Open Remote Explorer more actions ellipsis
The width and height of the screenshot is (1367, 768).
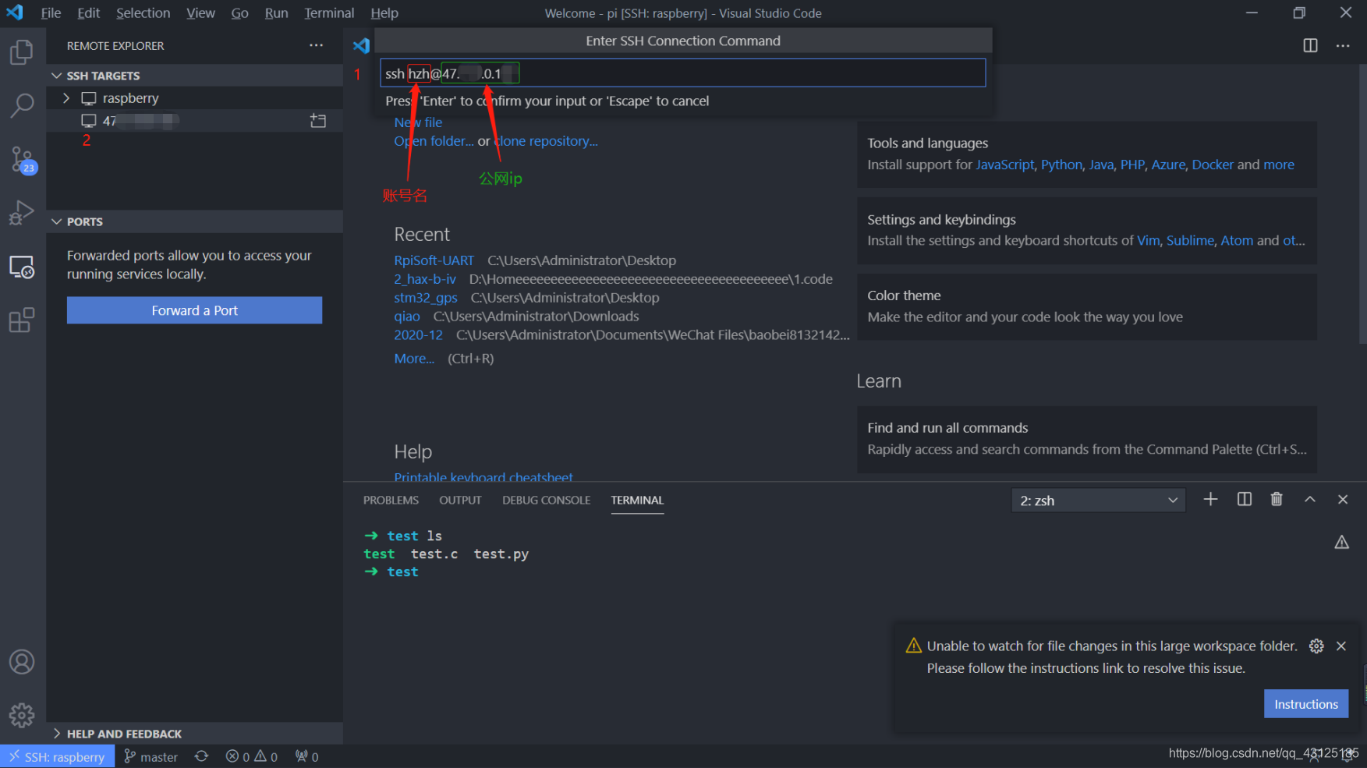[316, 45]
